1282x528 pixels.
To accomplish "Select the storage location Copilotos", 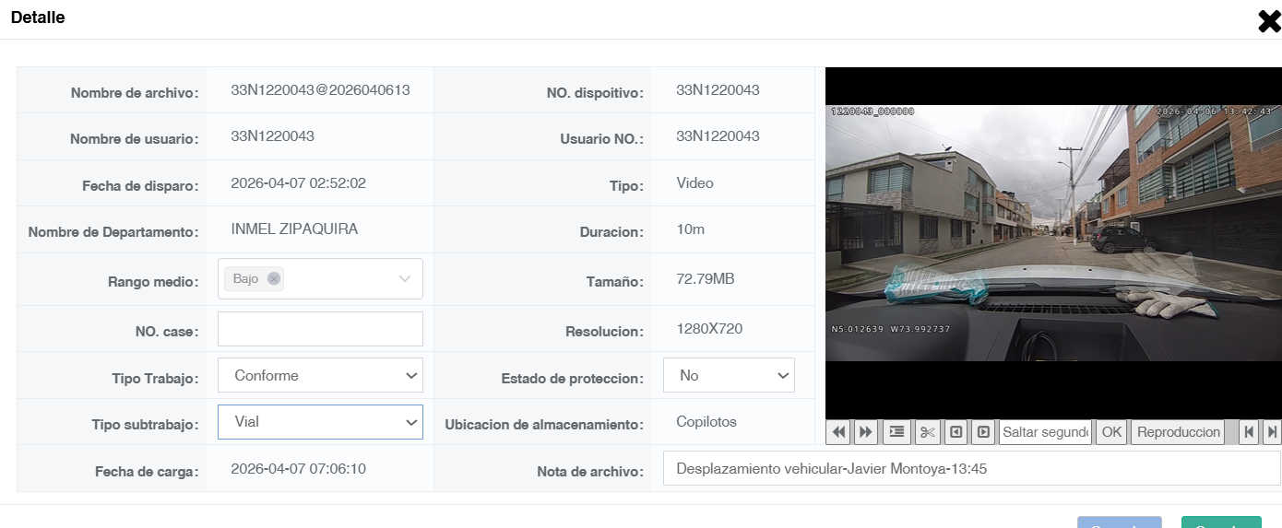I will [x=706, y=421].
